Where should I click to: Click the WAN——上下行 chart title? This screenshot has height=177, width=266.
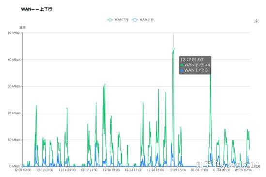[37, 9]
